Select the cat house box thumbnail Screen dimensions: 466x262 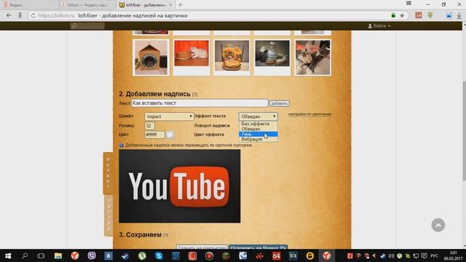[x=151, y=57]
